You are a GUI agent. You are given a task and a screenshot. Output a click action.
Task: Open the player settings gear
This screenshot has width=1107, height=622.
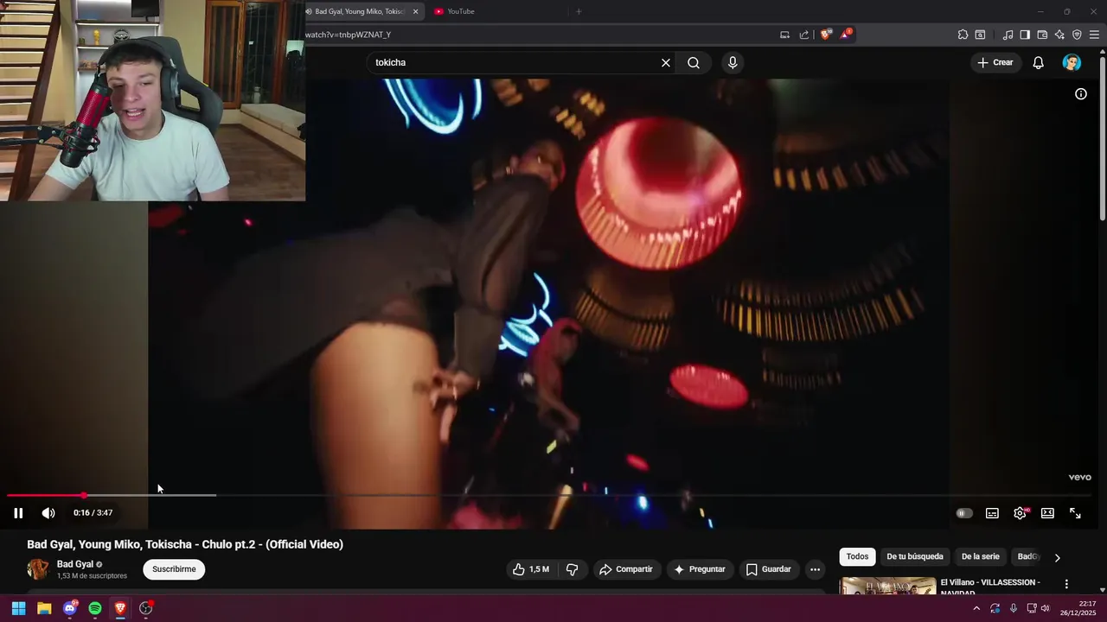(x=1021, y=513)
